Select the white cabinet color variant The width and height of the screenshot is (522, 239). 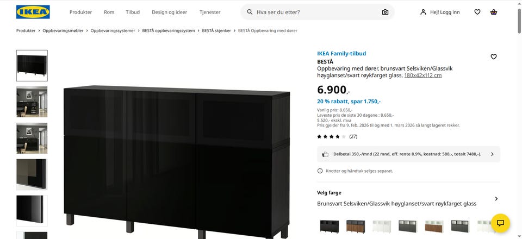click(x=382, y=226)
